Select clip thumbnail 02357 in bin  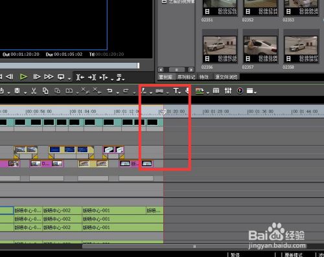tap(260, 47)
